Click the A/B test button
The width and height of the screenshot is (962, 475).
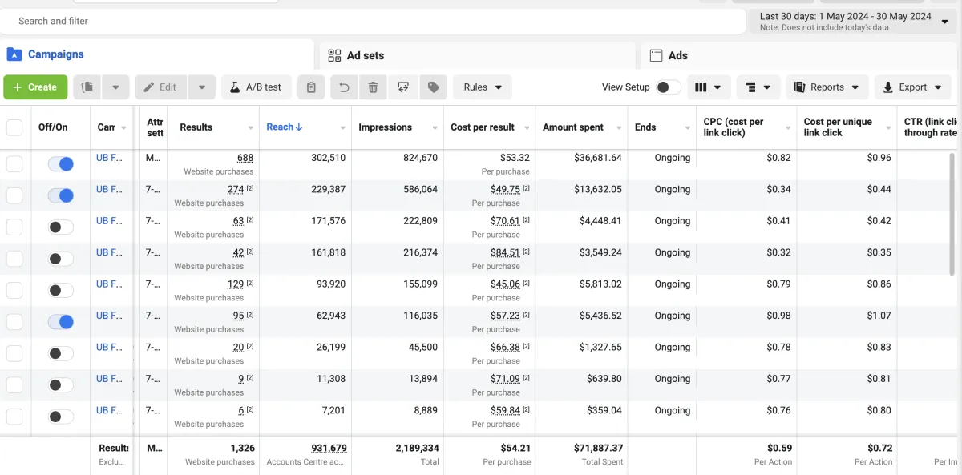pyautogui.click(x=256, y=87)
